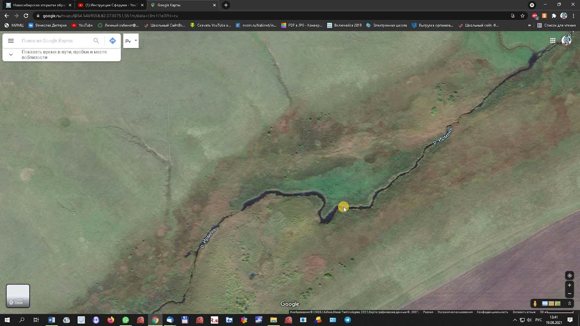This screenshot has height=326, width=580.
Task: Reload the current page
Action: coord(26,15)
